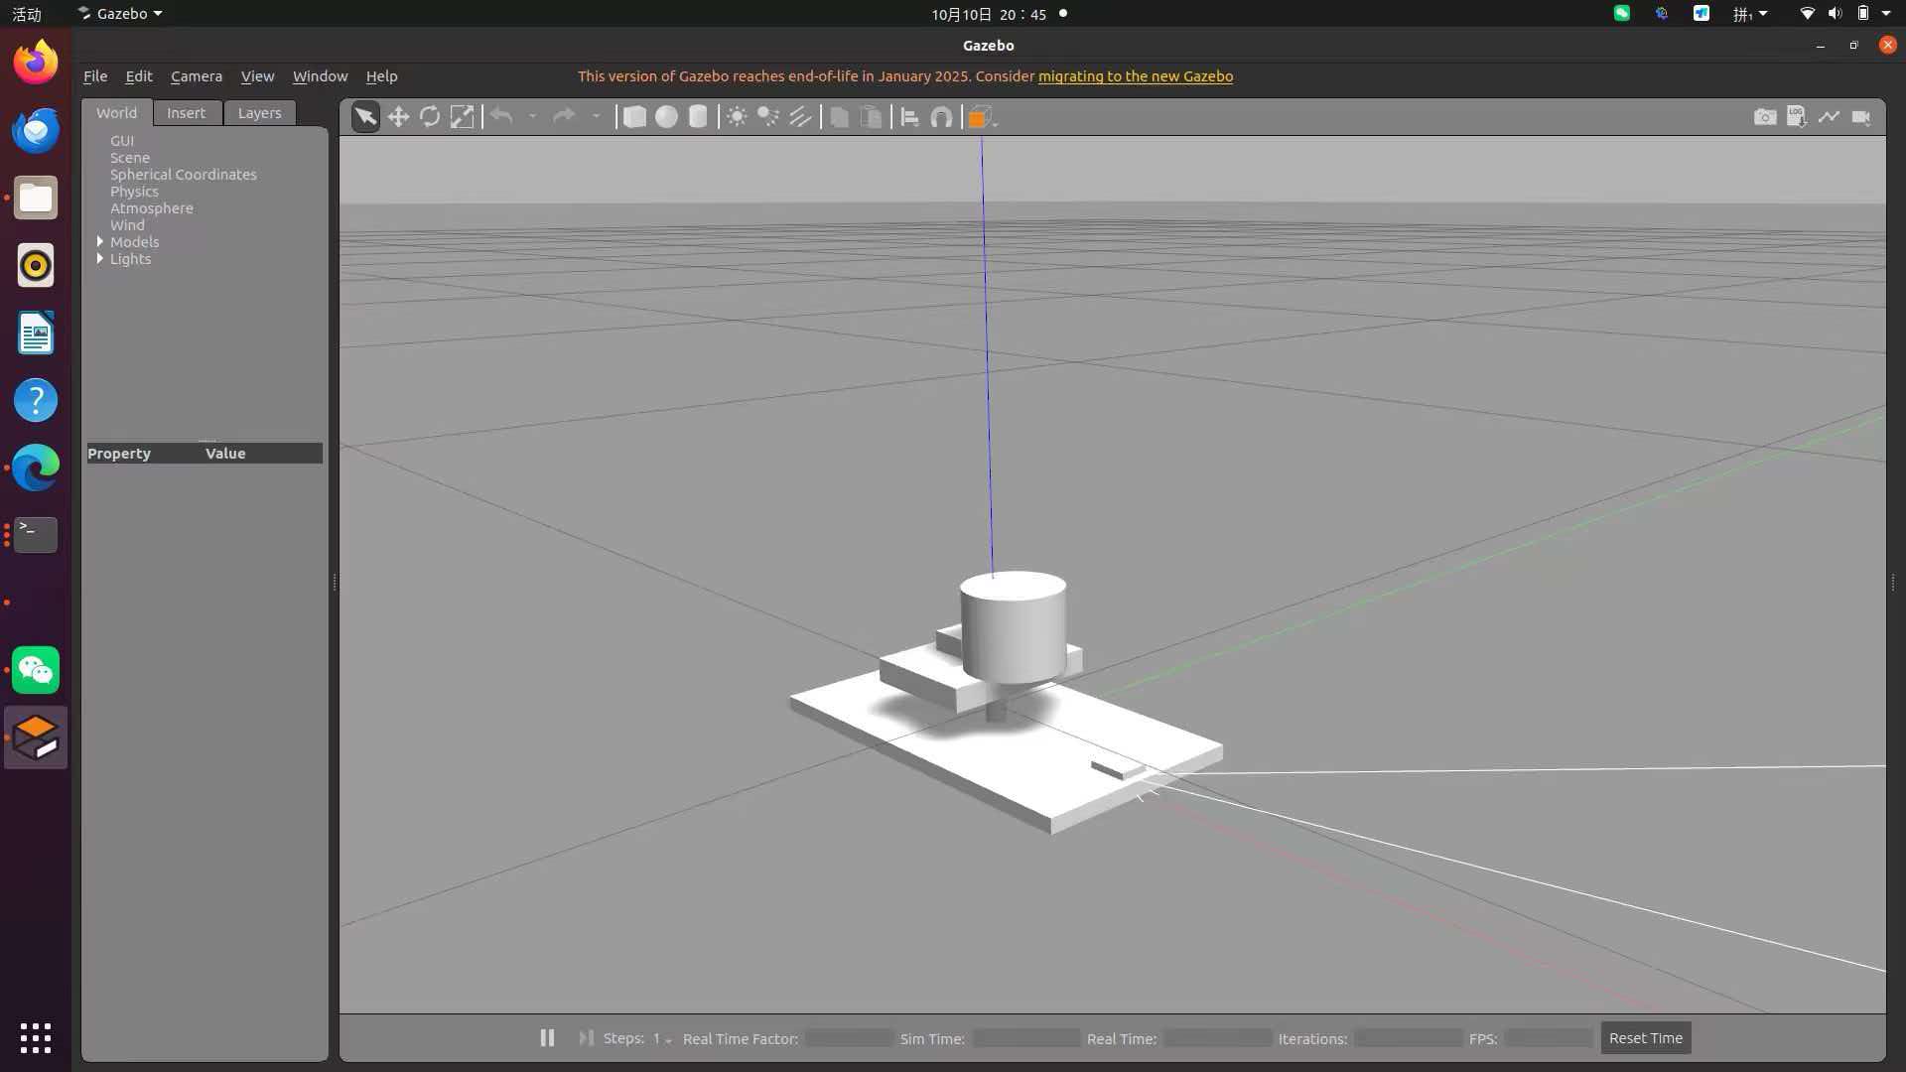Open the Camera menu
The height and width of the screenshot is (1072, 1906).
coord(197,76)
